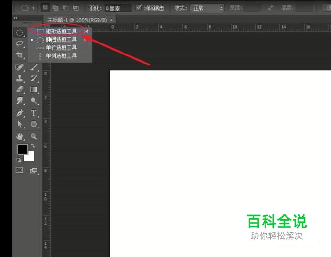This screenshot has height=257, width=331.
Task: Click the height (高度) input field
Action: point(304,8)
